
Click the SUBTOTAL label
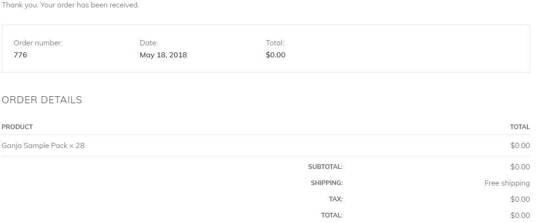(x=325, y=167)
